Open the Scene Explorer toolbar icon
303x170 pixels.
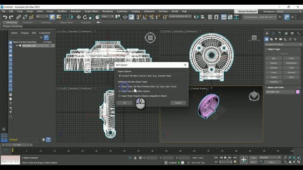[x=210, y=17]
